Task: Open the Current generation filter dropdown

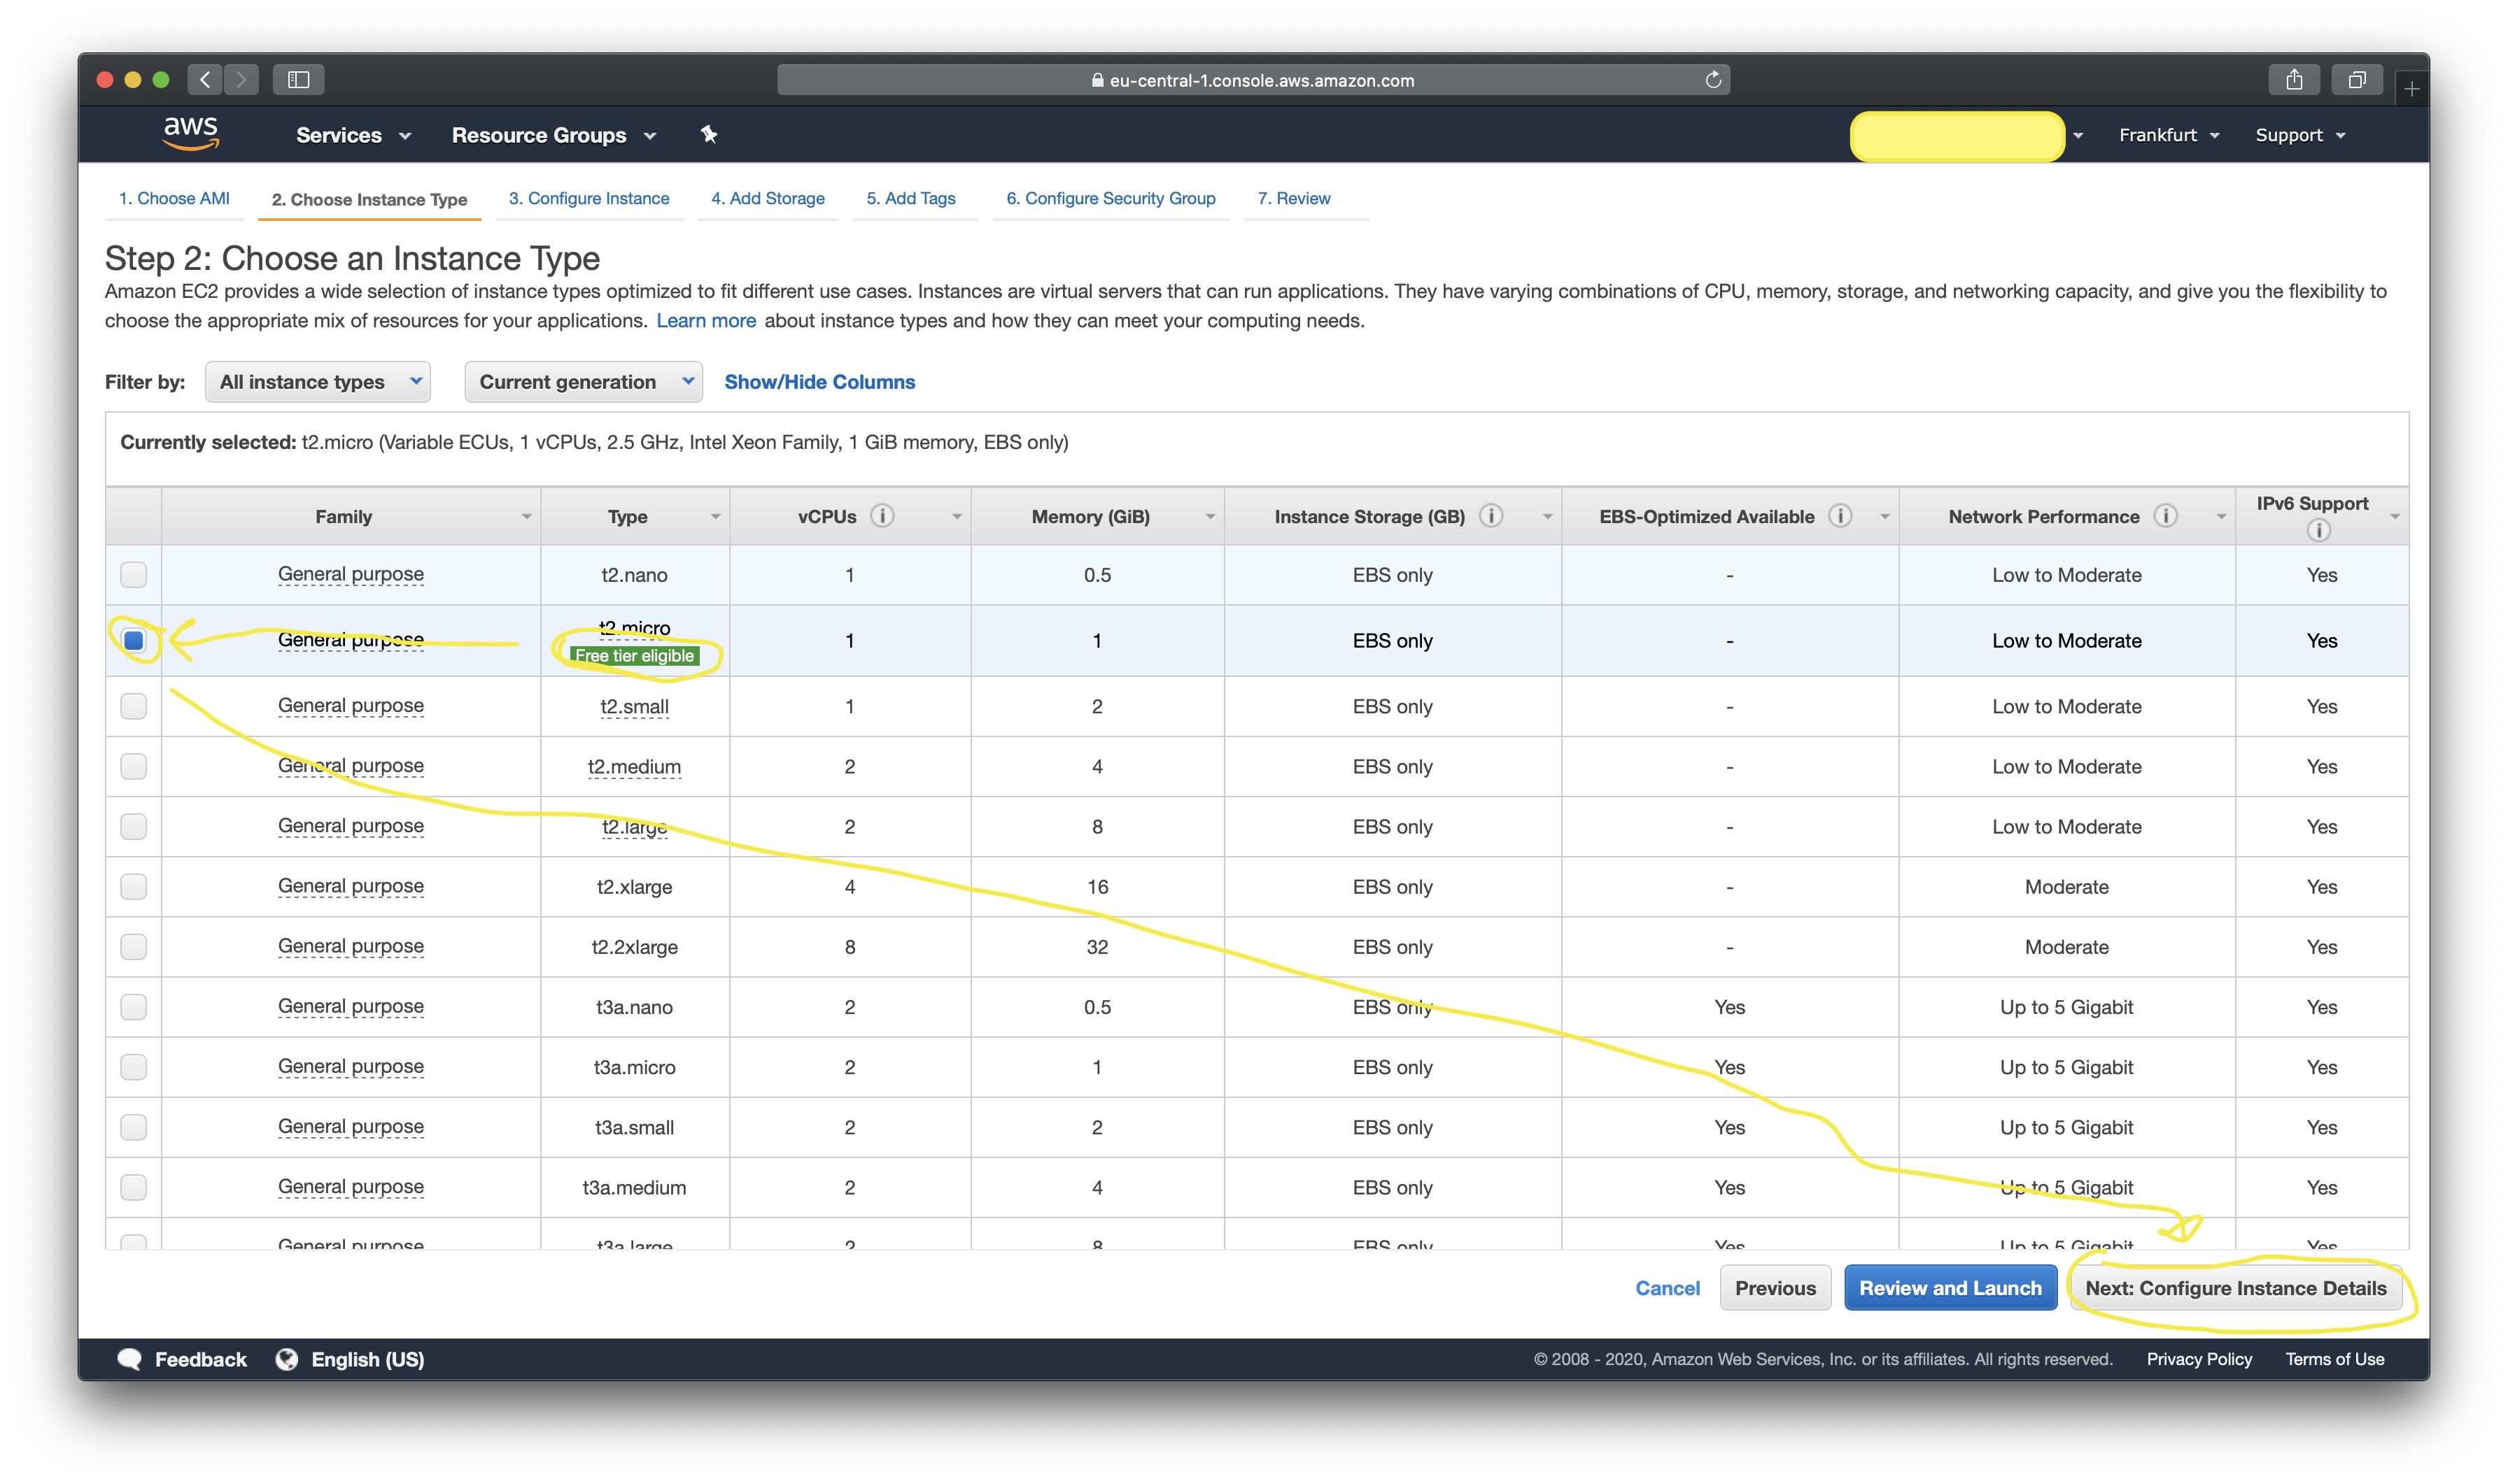Action: tap(583, 382)
